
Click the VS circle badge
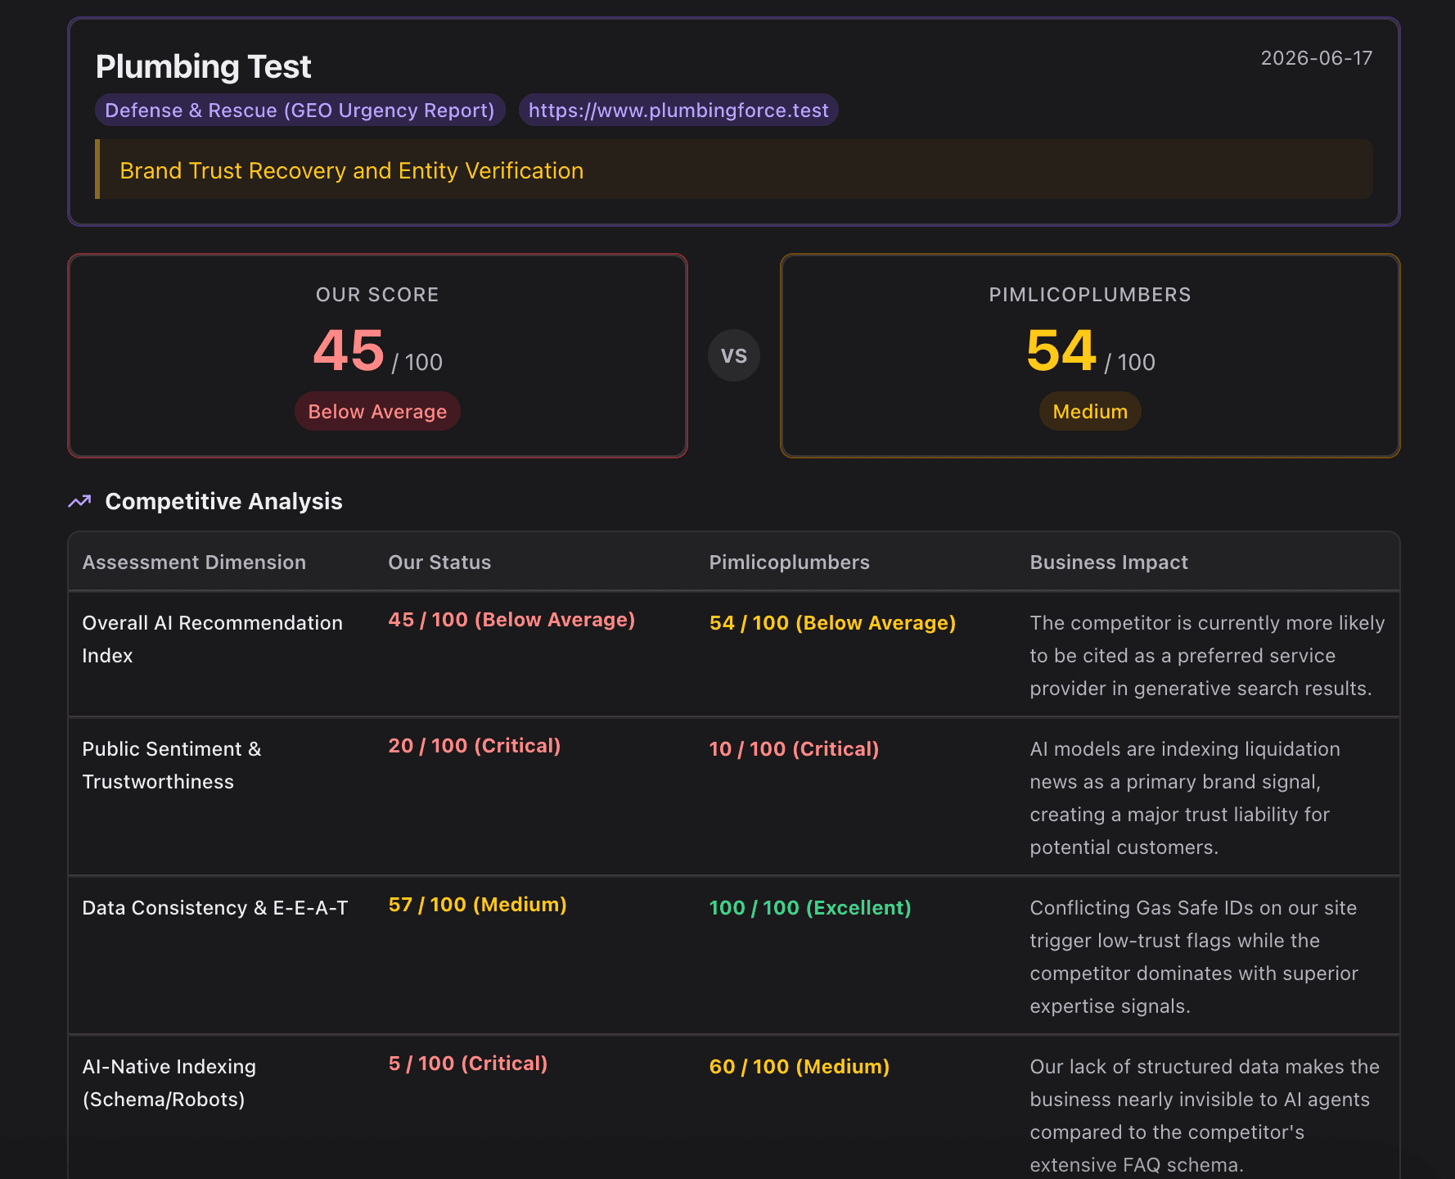coord(734,355)
